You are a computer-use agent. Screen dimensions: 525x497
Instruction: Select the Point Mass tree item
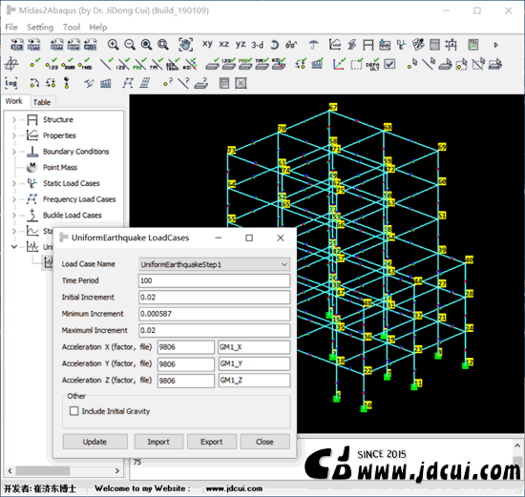[x=60, y=167]
